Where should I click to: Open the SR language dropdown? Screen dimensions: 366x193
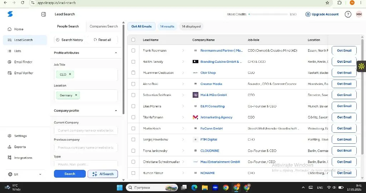(x=25, y=174)
